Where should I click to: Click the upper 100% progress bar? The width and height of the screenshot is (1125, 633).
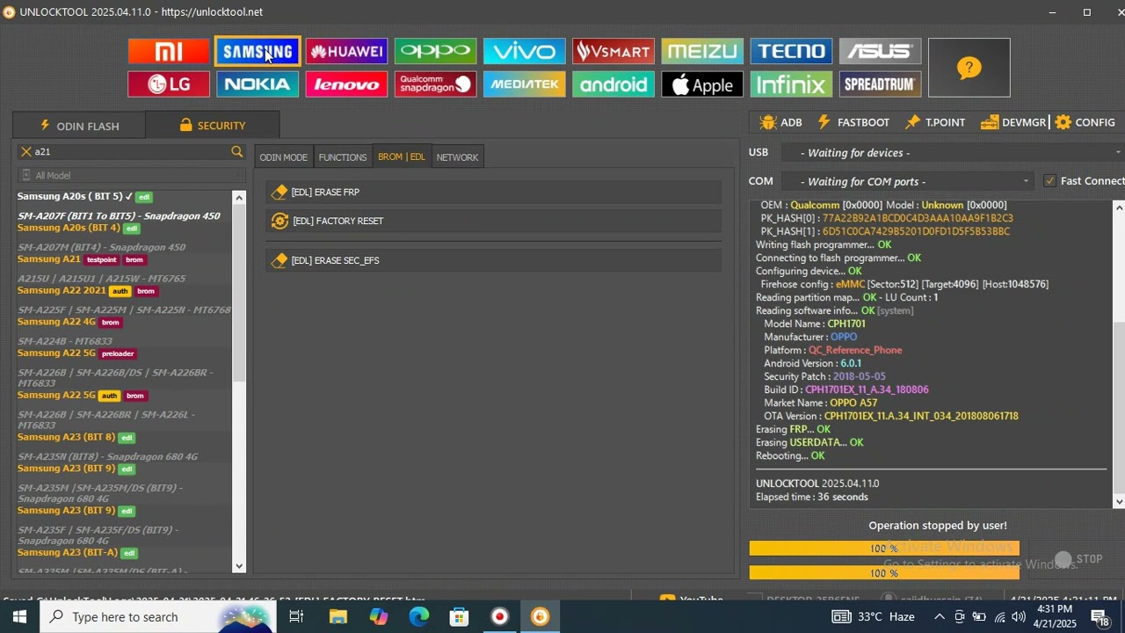click(x=884, y=549)
